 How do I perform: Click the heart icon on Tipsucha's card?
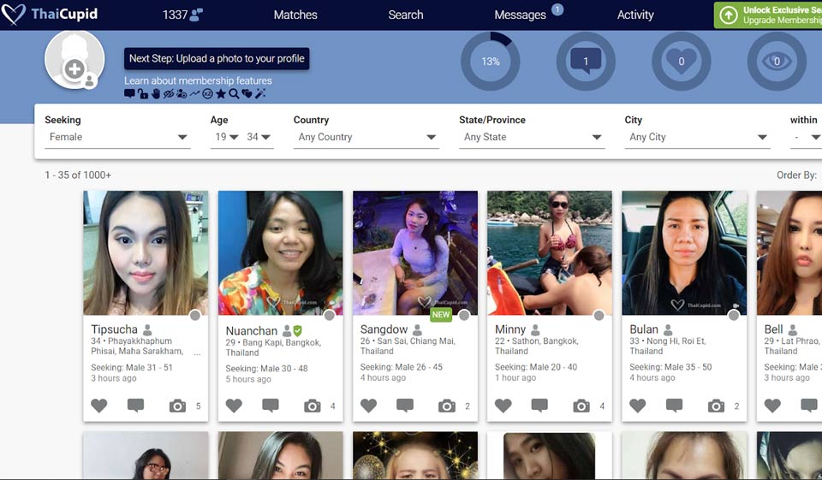99,406
